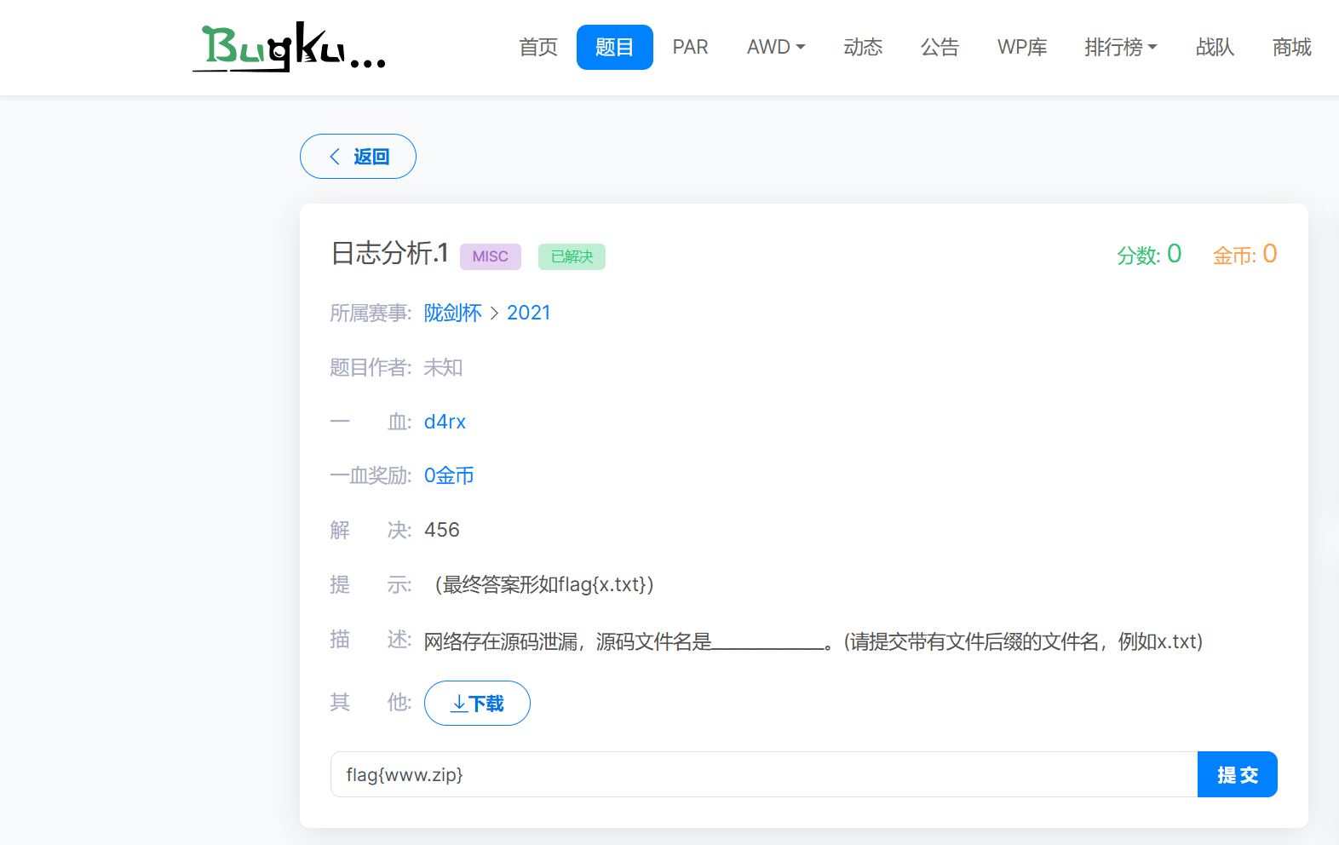Submit the flag with 提交 button
1339x845 pixels.
(x=1238, y=774)
